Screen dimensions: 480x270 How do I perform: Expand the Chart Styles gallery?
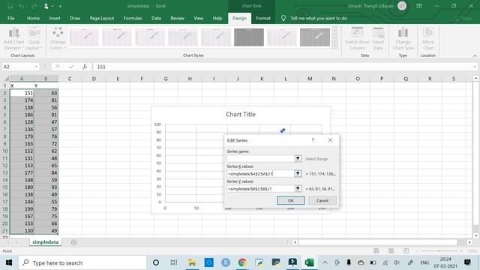point(335,46)
